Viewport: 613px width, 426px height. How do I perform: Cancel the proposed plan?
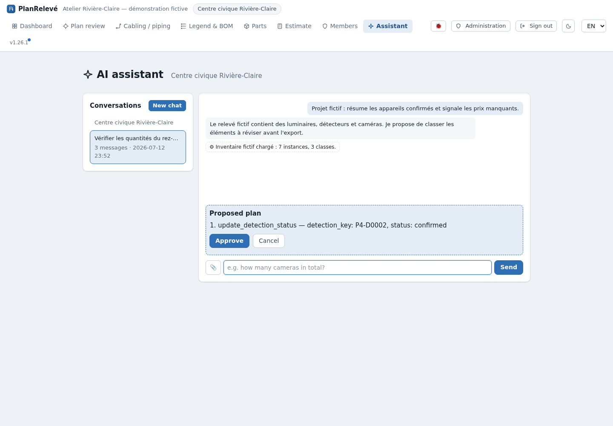click(x=269, y=241)
